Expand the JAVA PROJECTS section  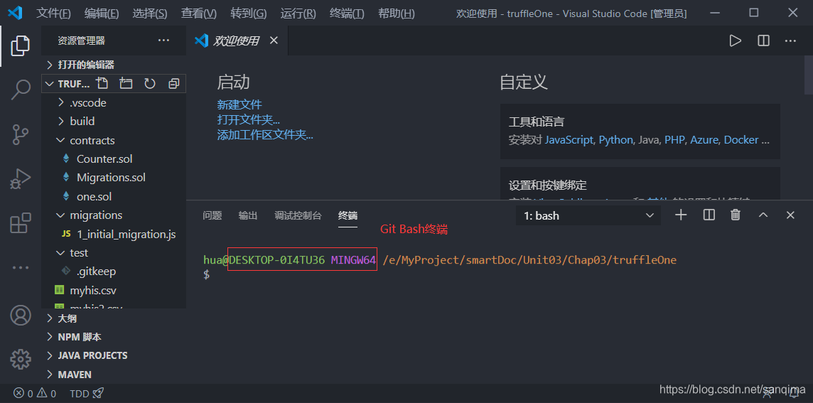tap(114, 355)
